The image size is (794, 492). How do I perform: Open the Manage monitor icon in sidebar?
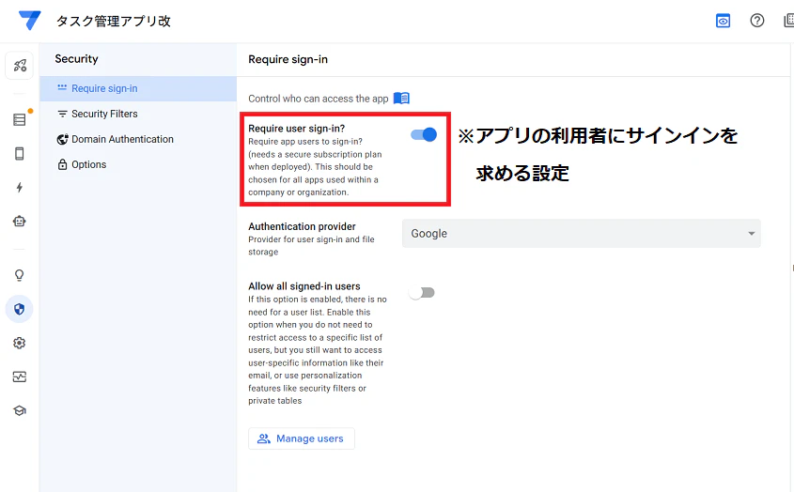tap(19, 377)
